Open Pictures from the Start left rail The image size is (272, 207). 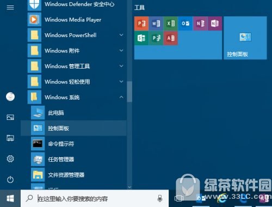point(10,117)
